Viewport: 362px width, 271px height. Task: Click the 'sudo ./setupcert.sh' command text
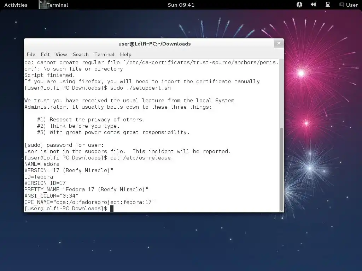pos(140,88)
